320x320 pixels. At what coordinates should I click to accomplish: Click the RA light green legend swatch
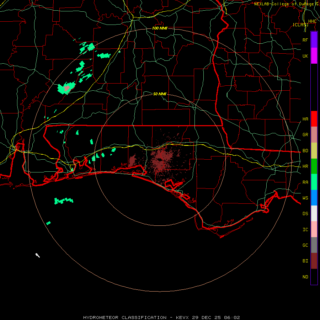pyautogui.click(x=314, y=182)
